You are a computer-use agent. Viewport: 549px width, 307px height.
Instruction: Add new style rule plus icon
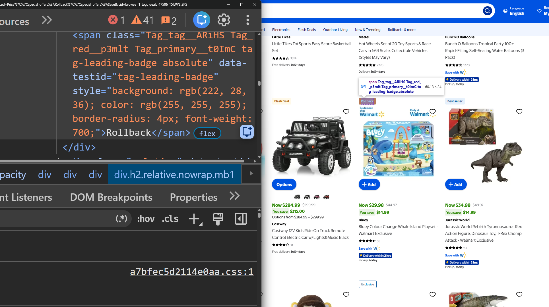(195, 219)
